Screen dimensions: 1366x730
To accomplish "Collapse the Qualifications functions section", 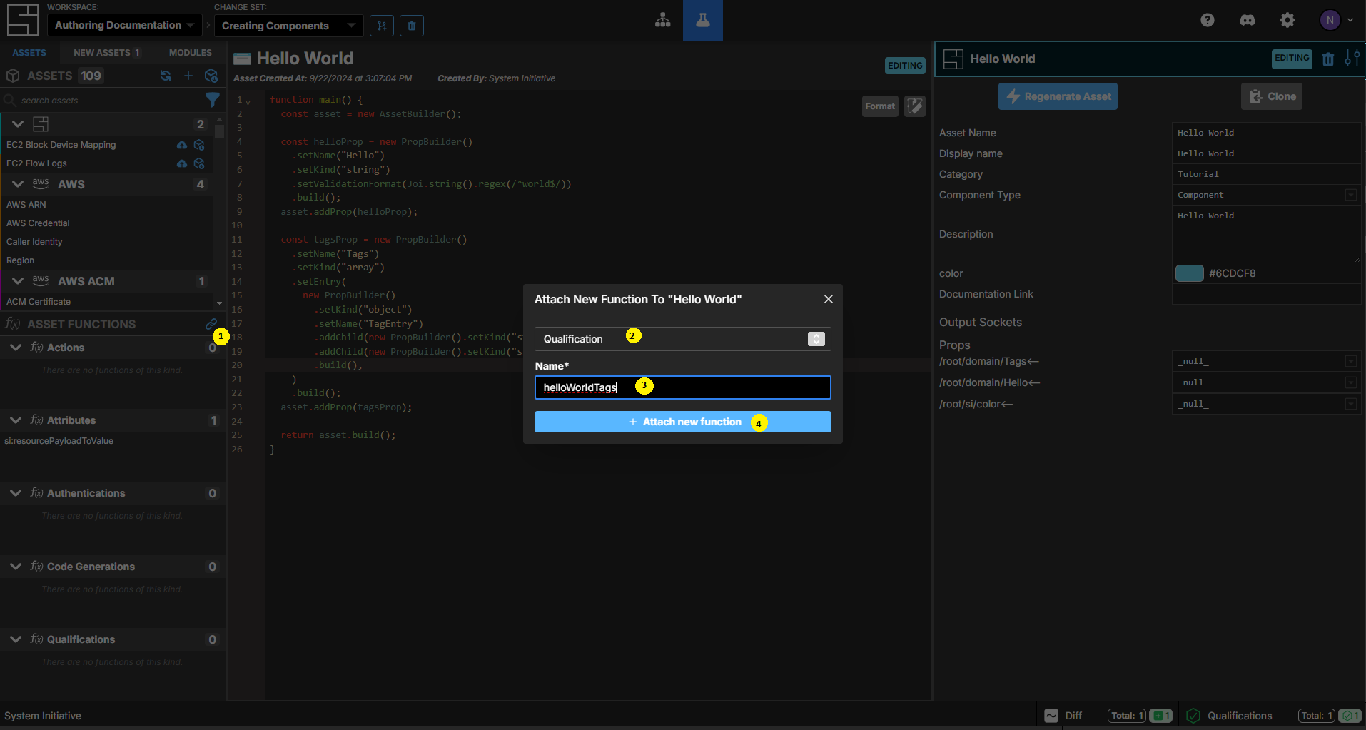I will coord(16,639).
